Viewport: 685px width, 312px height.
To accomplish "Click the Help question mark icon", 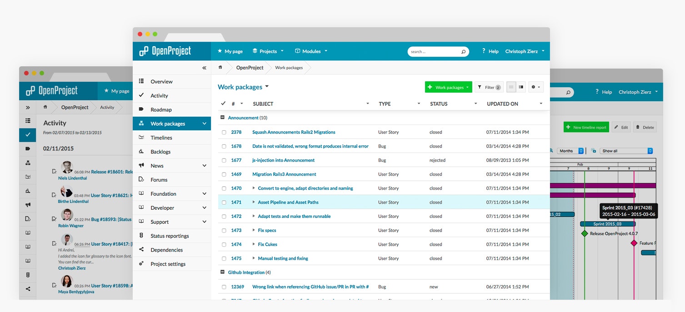I will [x=484, y=51].
